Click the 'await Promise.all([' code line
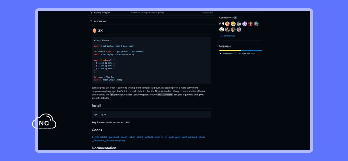This screenshot has width=348, height=161. 104,60
